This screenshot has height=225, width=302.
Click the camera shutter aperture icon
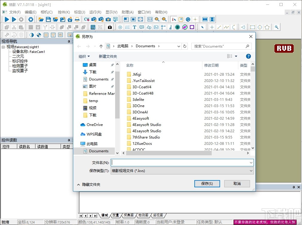(30, 19)
